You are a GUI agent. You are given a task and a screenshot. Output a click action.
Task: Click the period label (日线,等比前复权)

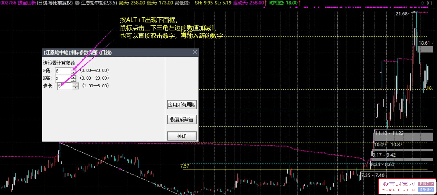tap(55, 3)
